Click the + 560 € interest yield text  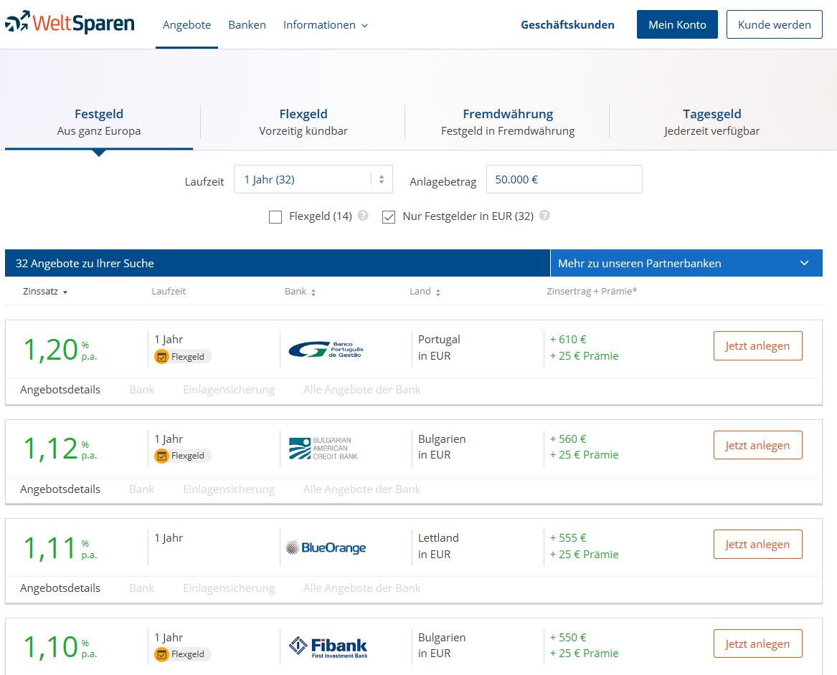[x=568, y=439]
